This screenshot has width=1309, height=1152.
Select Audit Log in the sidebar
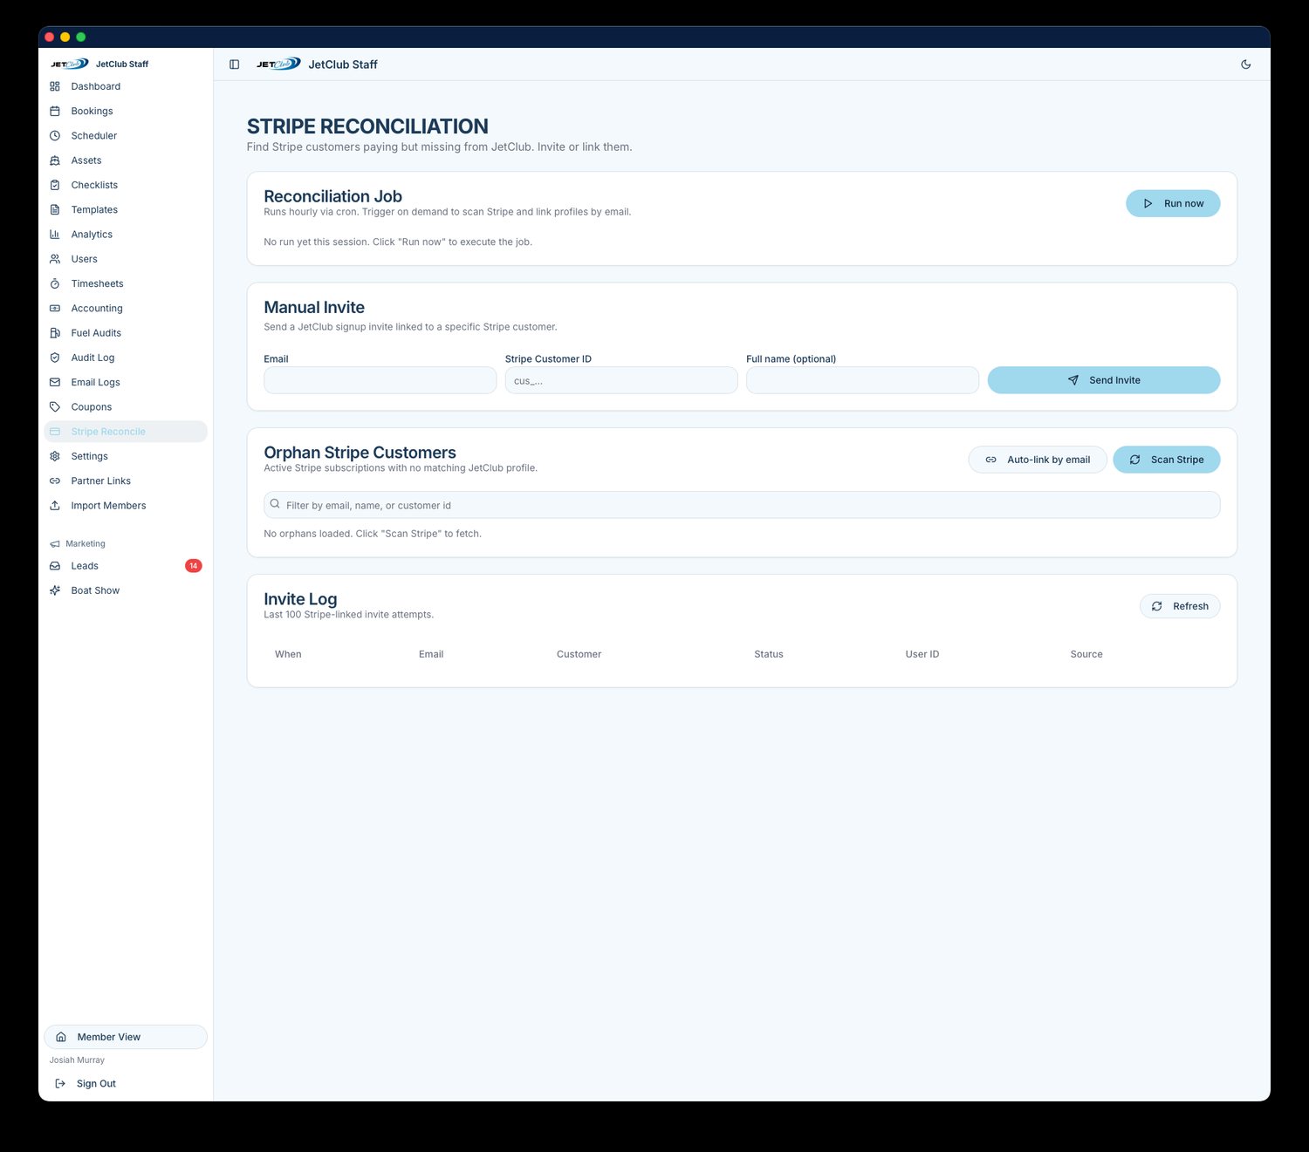point(126,358)
